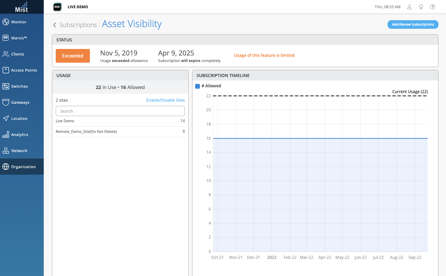Open the Enable/Disable Sites link
Screen dimensions: 446x276
coord(165,100)
